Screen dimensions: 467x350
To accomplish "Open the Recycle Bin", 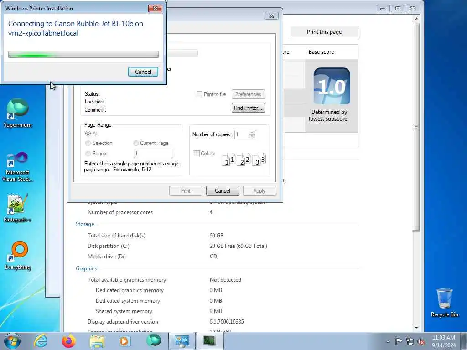I will (444, 303).
